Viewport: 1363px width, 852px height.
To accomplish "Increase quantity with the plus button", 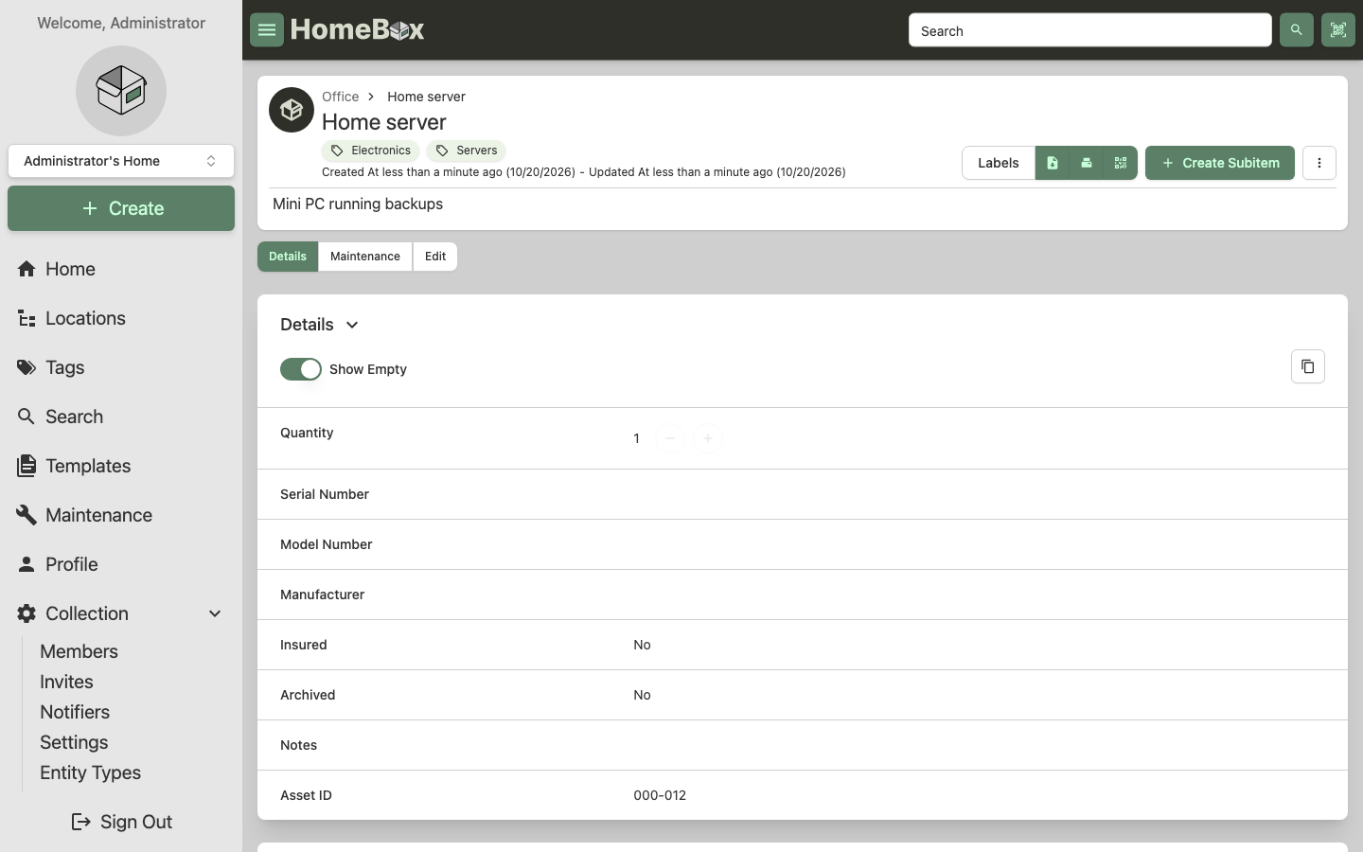I will (707, 438).
